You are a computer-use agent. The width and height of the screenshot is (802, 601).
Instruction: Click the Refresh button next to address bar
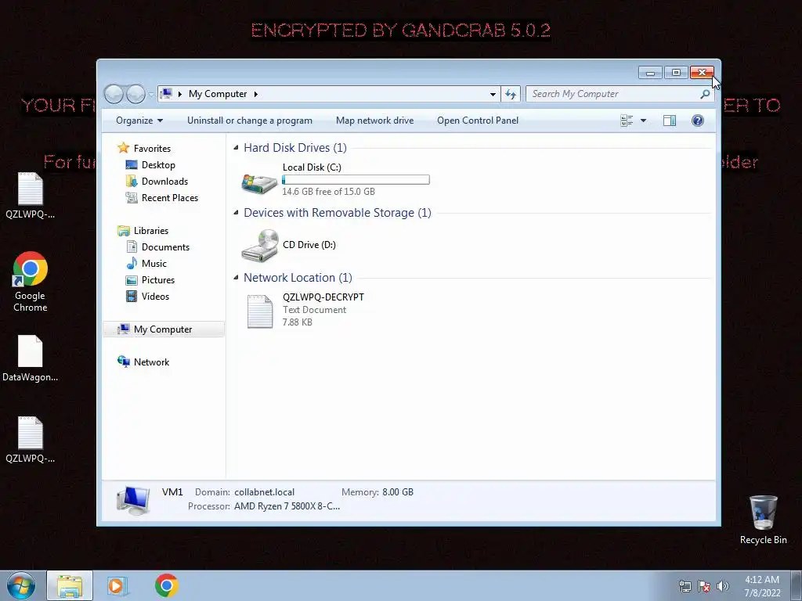point(511,94)
